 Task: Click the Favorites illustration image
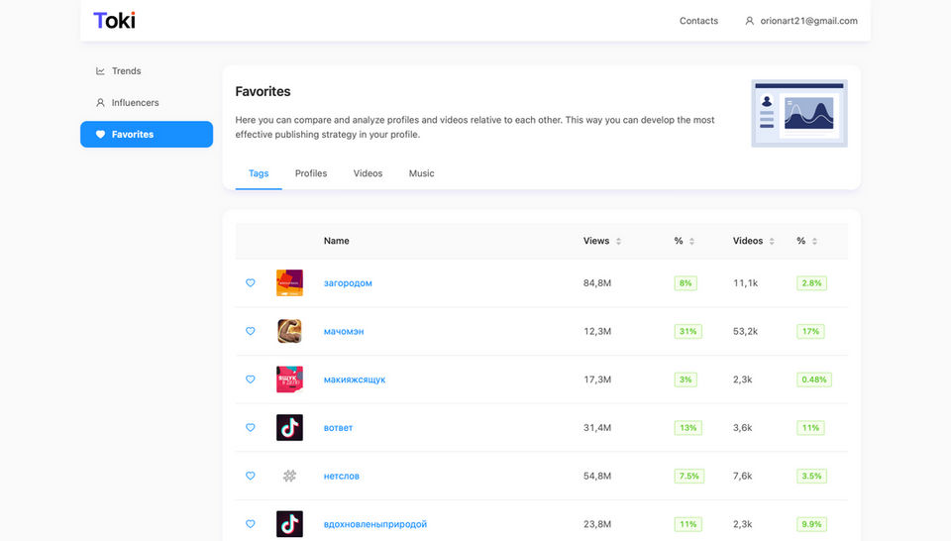click(799, 113)
